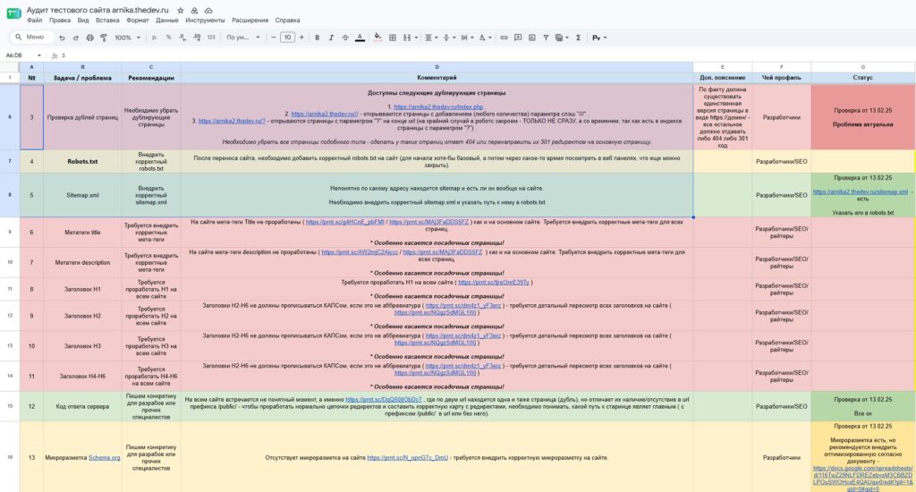Open text rotation dropdown
916x492 pixels.
pos(485,38)
